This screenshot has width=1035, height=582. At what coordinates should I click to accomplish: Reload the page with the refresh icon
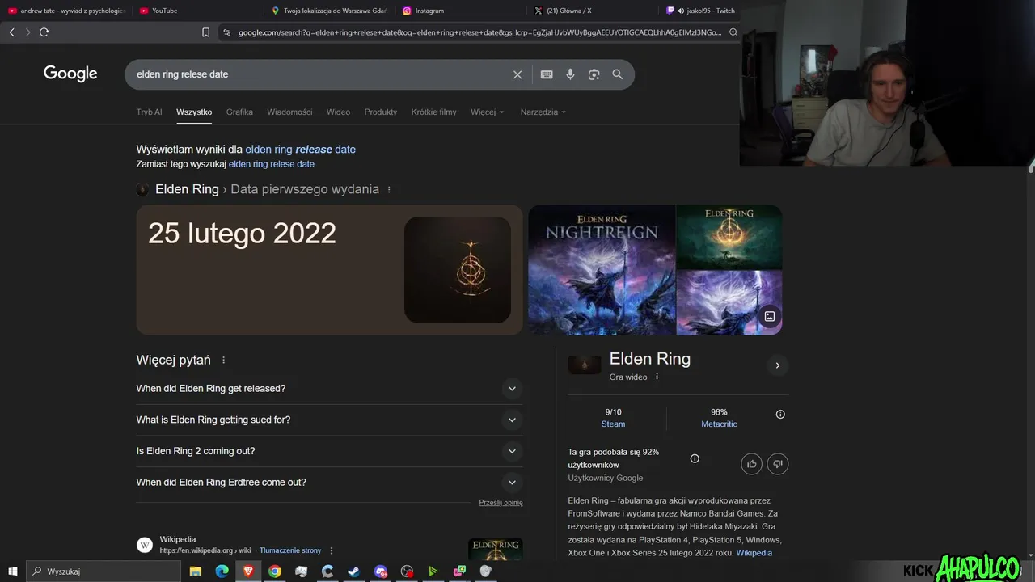pos(44,32)
